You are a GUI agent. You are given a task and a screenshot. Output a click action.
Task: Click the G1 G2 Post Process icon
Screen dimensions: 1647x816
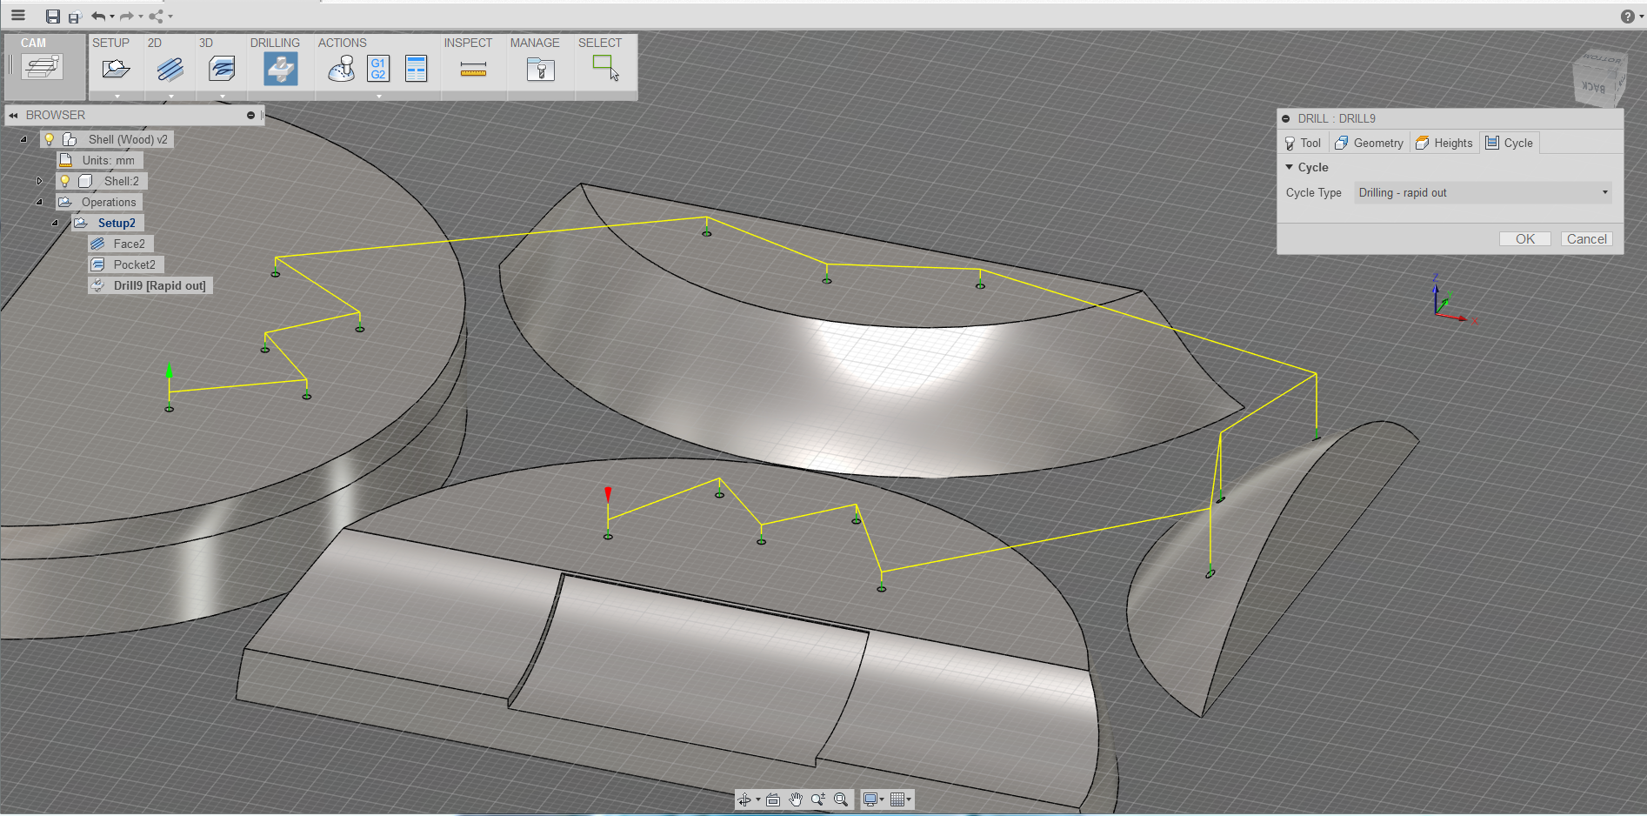pyautogui.click(x=378, y=69)
